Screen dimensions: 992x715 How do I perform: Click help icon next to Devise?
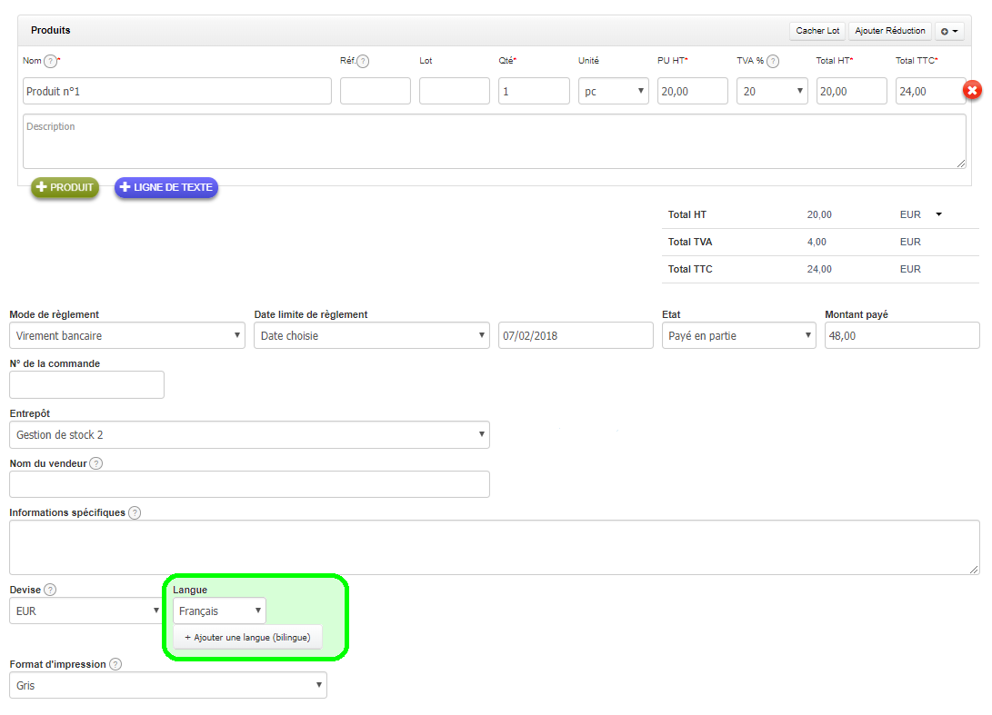click(x=50, y=590)
